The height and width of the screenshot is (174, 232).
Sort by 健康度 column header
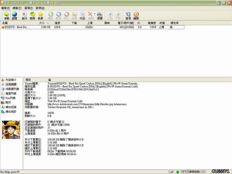click(150, 23)
